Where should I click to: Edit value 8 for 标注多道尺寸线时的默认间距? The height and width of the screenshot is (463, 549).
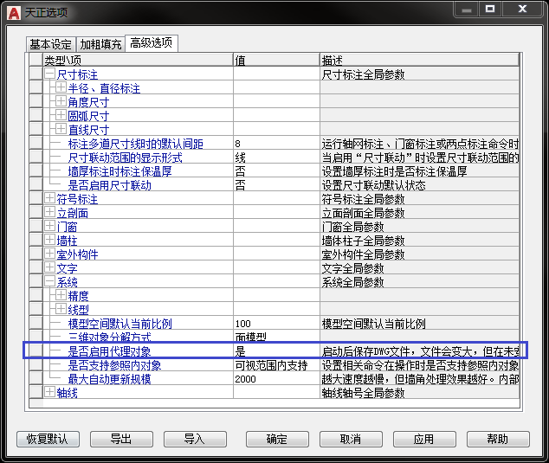[x=275, y=144]
